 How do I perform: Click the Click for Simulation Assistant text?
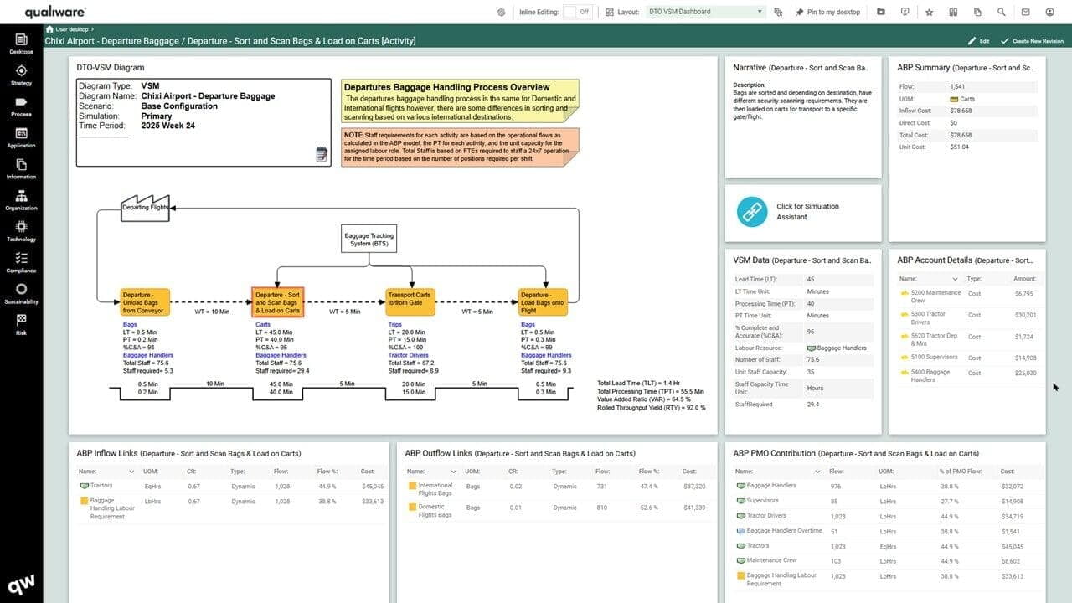(807, 211)
